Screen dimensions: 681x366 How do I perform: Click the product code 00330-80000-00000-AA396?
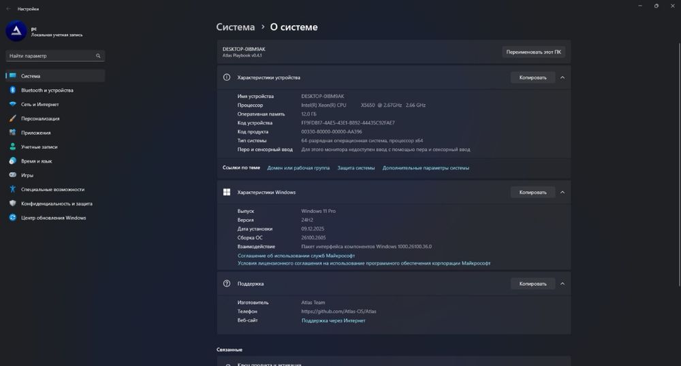tap(332, 131)
